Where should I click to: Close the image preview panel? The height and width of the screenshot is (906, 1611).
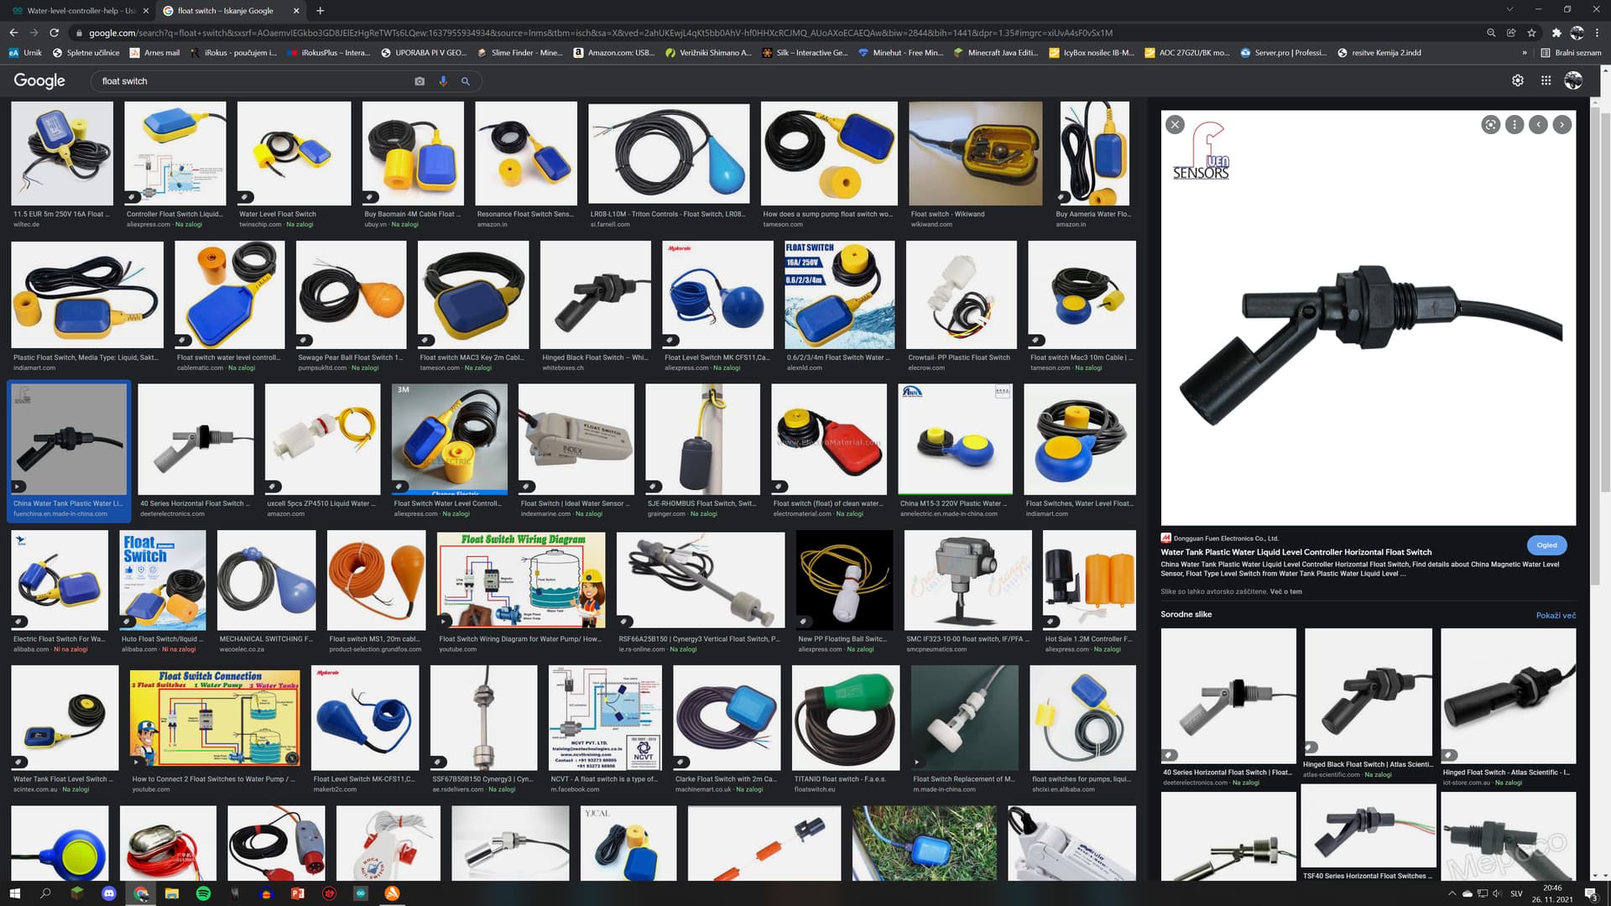(1175, 125)
